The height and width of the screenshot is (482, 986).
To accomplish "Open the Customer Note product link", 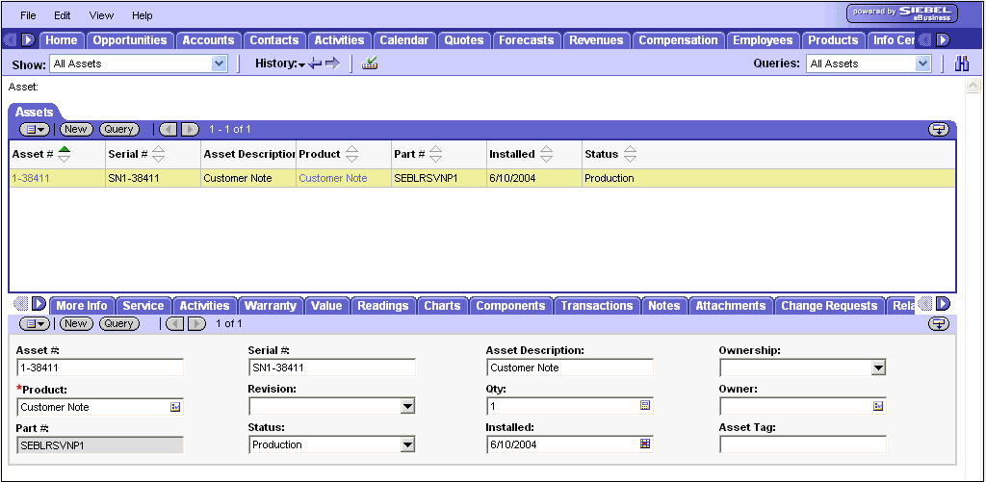I will (x=332, y=179).
